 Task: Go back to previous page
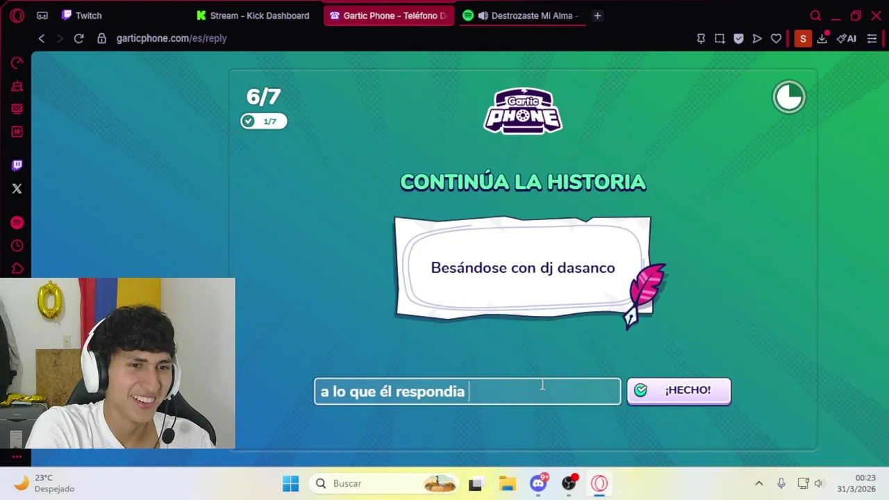point(42,39)
